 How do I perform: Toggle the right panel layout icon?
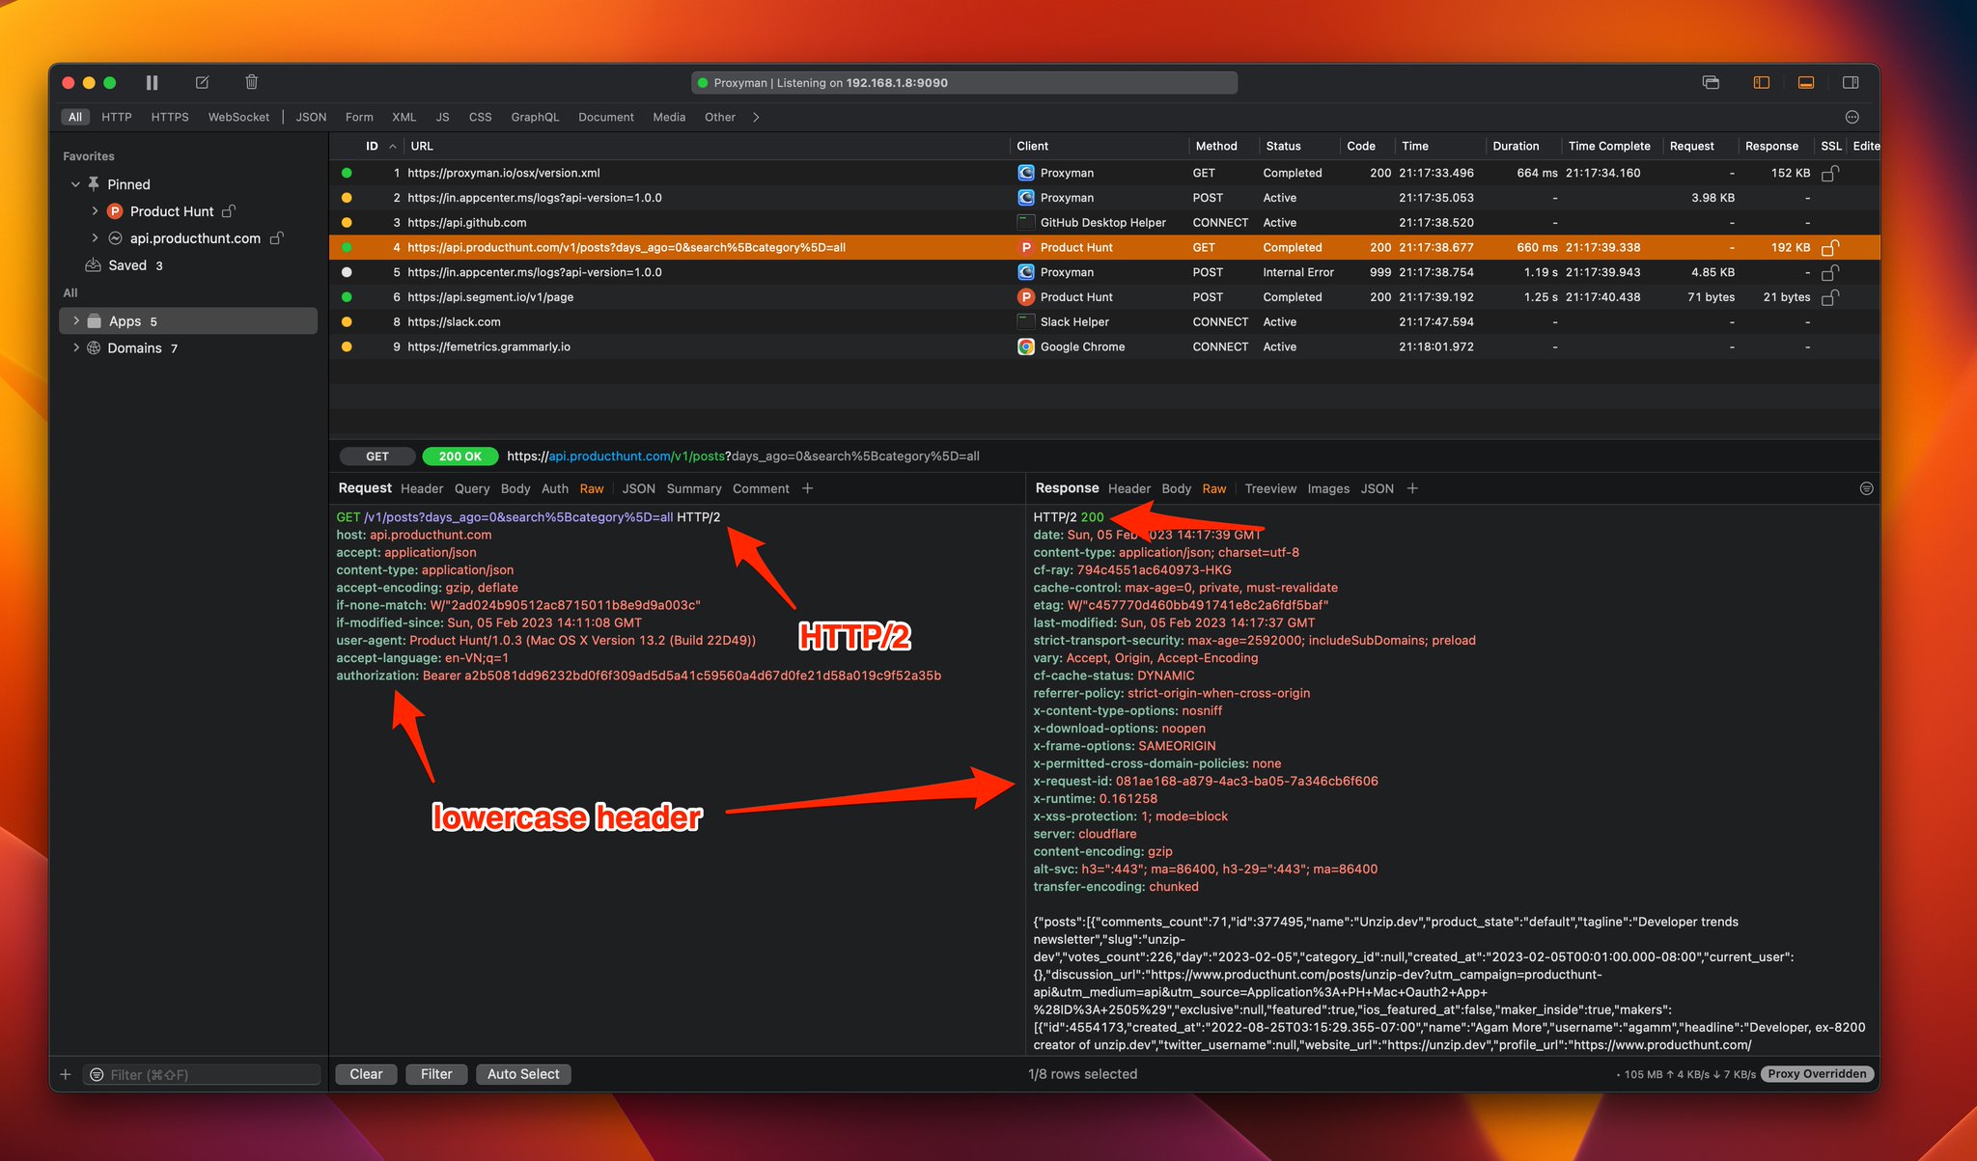[x=1851, y=83]
